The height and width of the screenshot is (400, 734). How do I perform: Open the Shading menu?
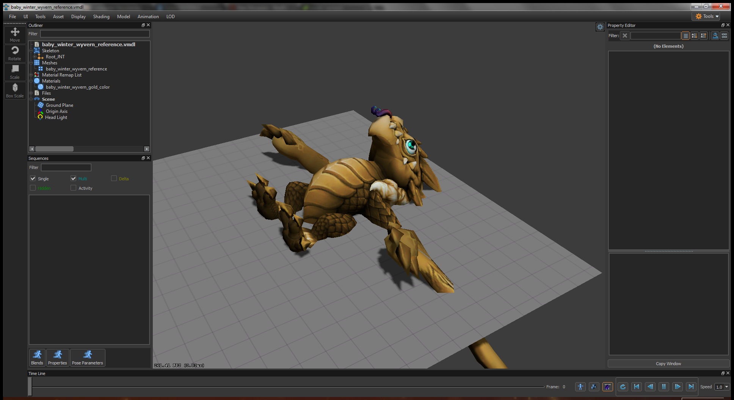(101, 17)
